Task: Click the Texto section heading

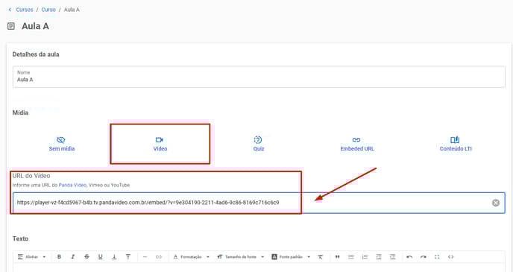Action: pyautogui.click(x=20, y=238)
